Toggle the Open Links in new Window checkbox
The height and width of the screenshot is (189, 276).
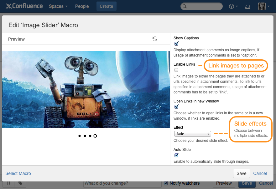click(x=176, y=107)
